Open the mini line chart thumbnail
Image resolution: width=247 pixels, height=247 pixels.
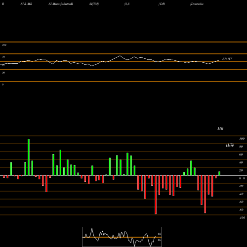[x=122, y=237]
